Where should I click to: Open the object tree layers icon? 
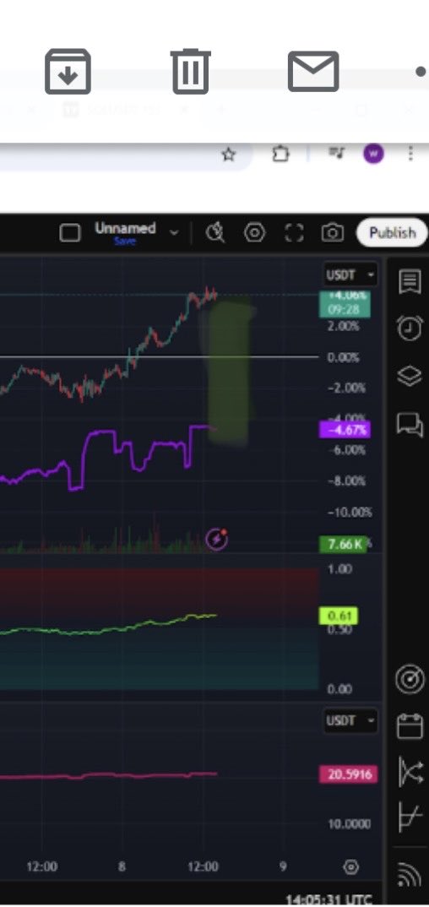click(x=410, y=376)
